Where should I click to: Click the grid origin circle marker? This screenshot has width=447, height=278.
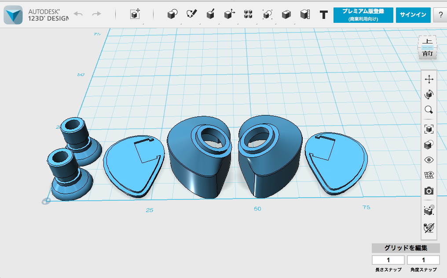(x=46, y=201)
